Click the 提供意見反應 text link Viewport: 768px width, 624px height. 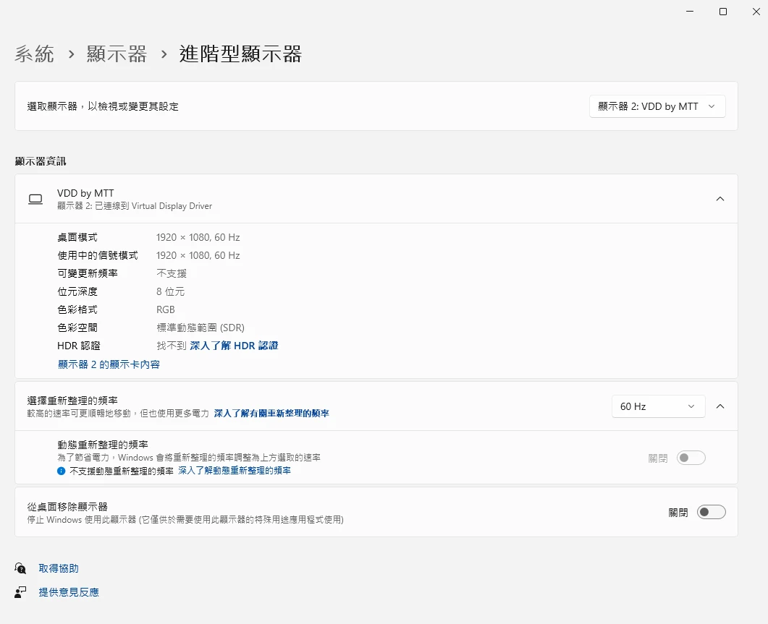pos(69,592)
